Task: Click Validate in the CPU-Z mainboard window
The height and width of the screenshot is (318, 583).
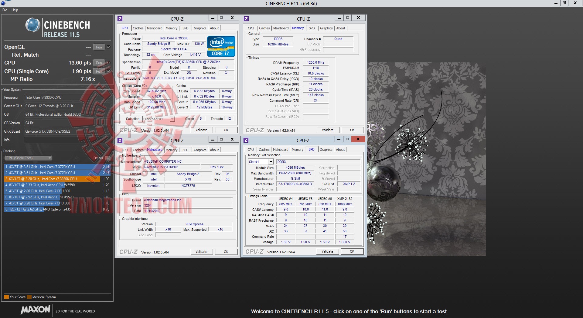Action: click(x=201, y=252)
